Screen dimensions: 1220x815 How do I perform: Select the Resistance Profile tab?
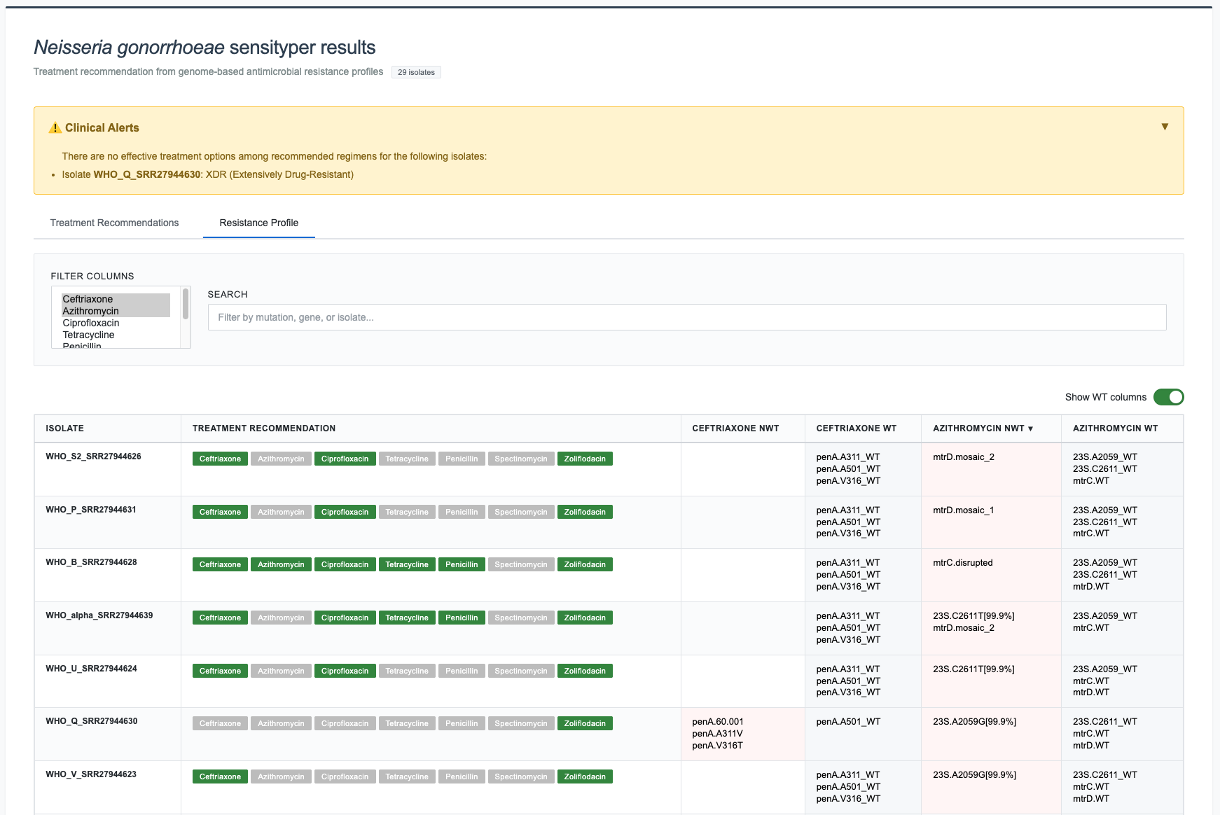coord(258,223)
